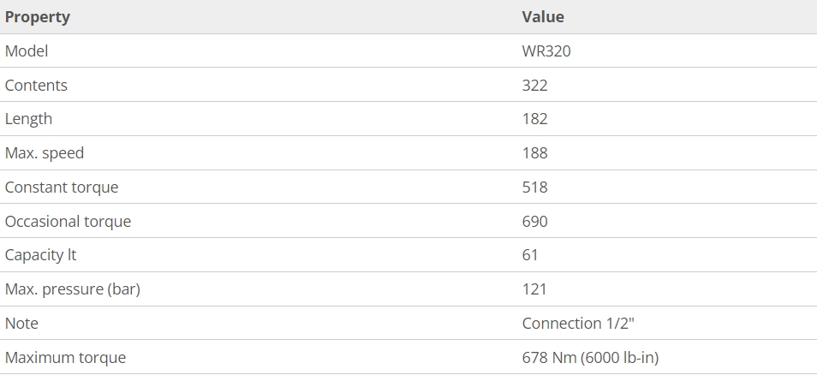Image resolution: width=817 pixels, height=375 pixels.
Task: Click the pressure value 121
Action: coord(534,289)
